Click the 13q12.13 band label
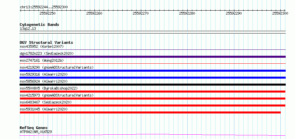 pyautogui.click(x=28, y=29)
